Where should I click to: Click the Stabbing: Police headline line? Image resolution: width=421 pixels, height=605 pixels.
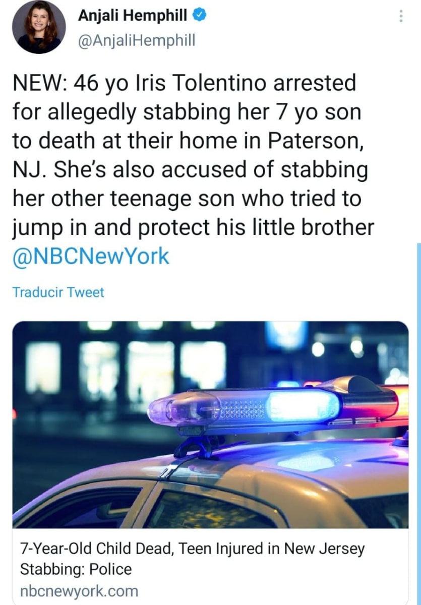pos(76,569)
